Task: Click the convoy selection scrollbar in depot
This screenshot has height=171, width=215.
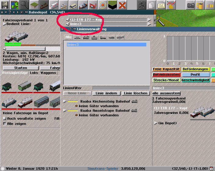Action: (x=25, y=49)
